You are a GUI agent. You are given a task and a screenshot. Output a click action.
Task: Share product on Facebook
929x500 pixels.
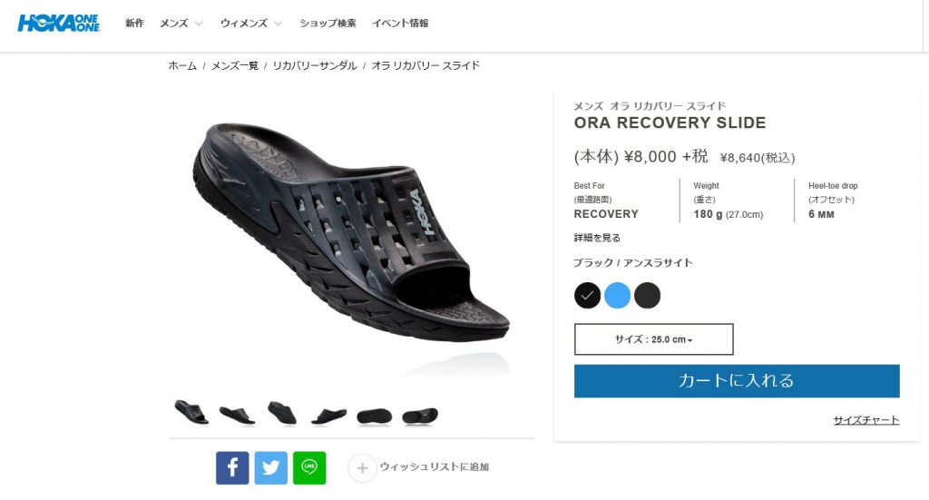point(232,467)
